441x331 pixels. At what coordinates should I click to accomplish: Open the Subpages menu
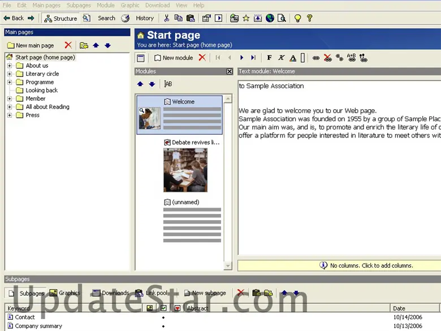tap(79, 5)
